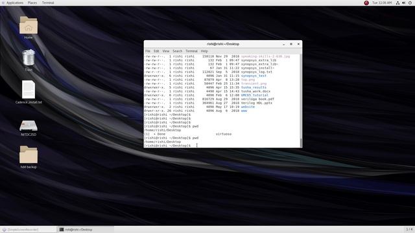Image resolution: width=415 pixels, height=233 pixels.
Task: Open the terminal View menu
Action: click(x=166, y=51)
